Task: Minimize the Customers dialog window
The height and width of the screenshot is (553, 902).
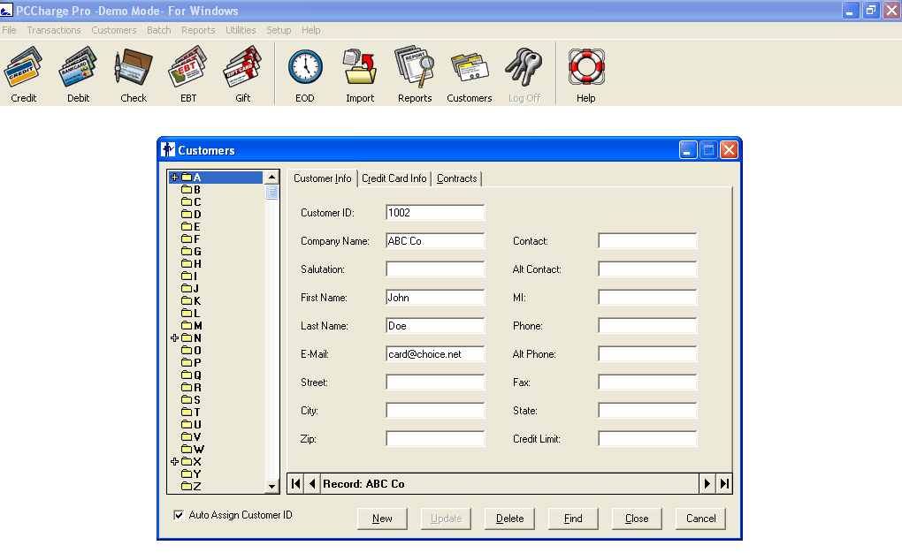Action: point(688,150)
